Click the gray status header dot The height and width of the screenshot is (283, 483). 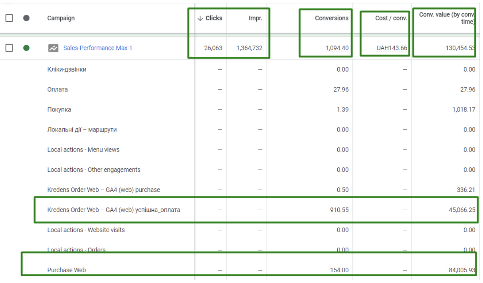point(26,18)
